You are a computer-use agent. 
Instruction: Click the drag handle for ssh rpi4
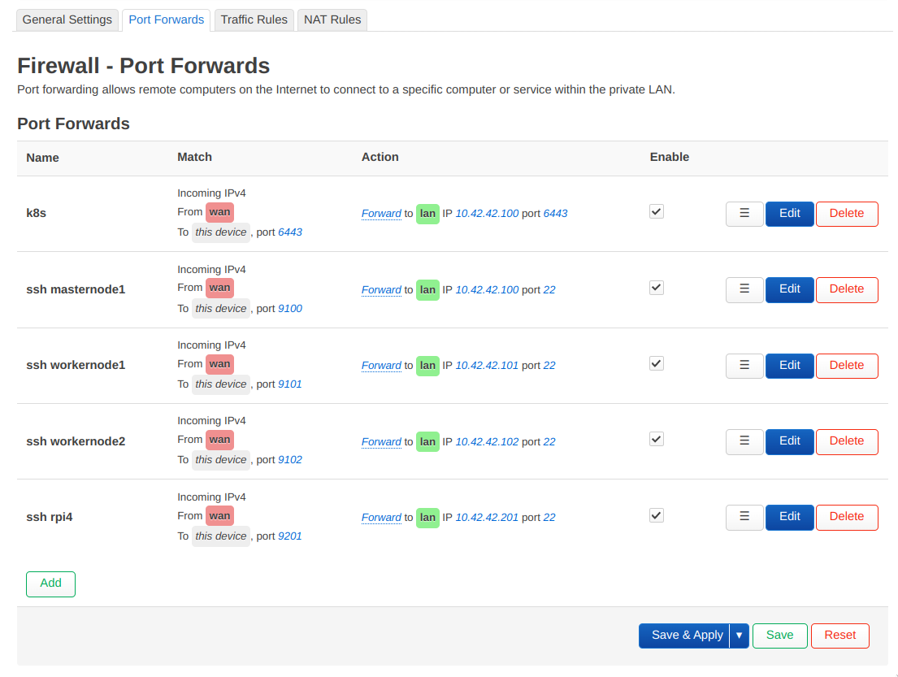(744, 517)
